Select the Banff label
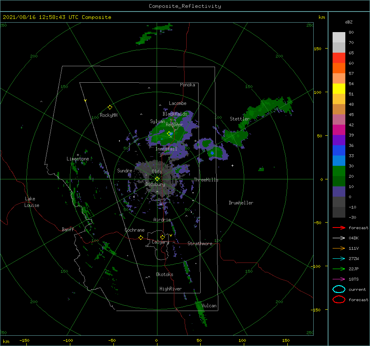Screen dimensions: 370x346 [x=68, y=229]
